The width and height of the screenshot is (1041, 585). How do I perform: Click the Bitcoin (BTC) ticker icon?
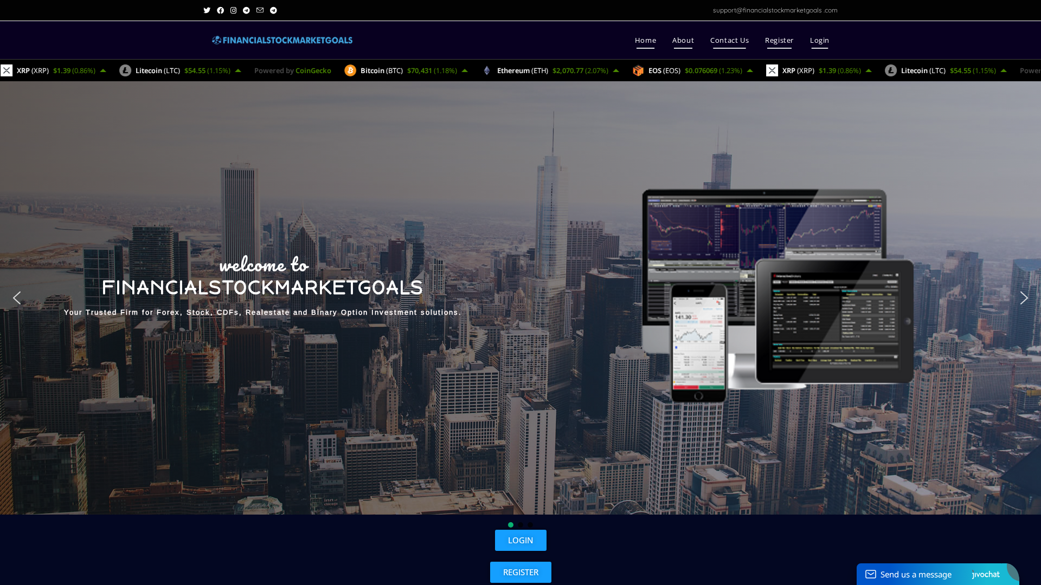[350, 70]
